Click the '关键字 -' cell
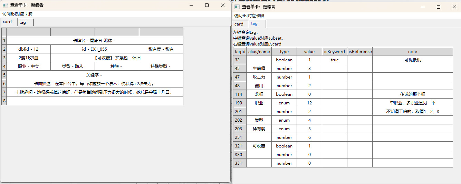The height and width of the screenshot is (184, 461). [x=95, y=75]
